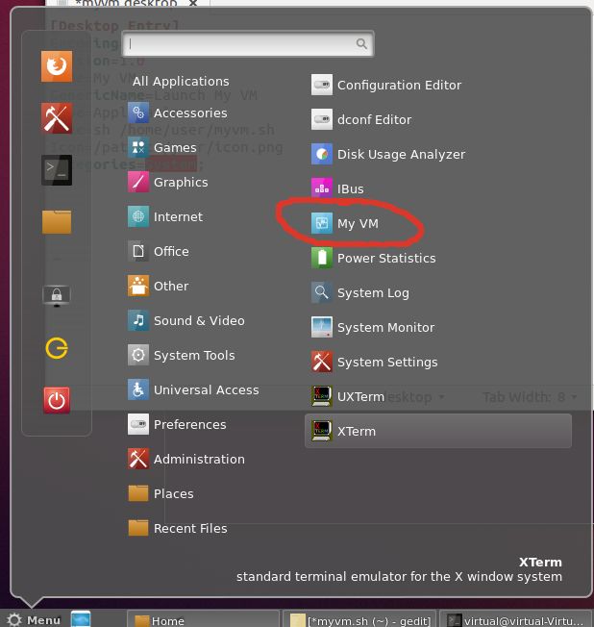The image size is (594, 627).
Task: Click the show desktop icon beside Menu
Action: [81, 619]
